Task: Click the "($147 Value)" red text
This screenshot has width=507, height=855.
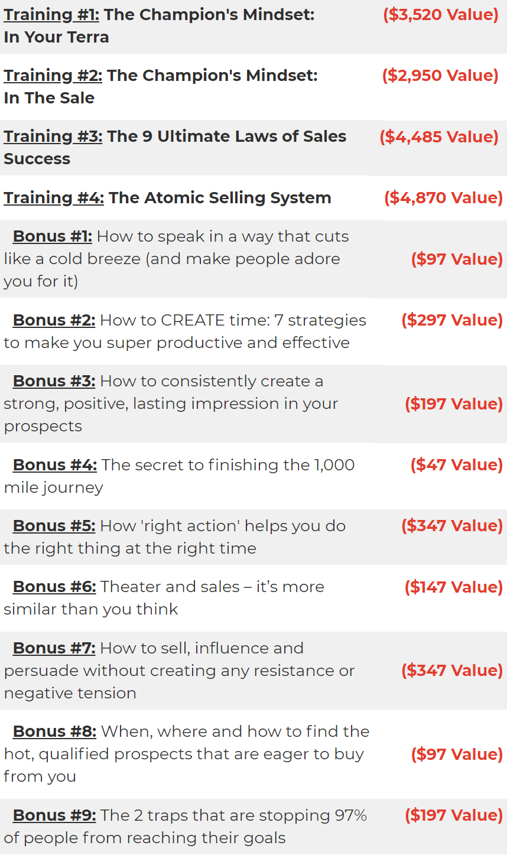Action: pyautogui.click(x=454, y=587)
